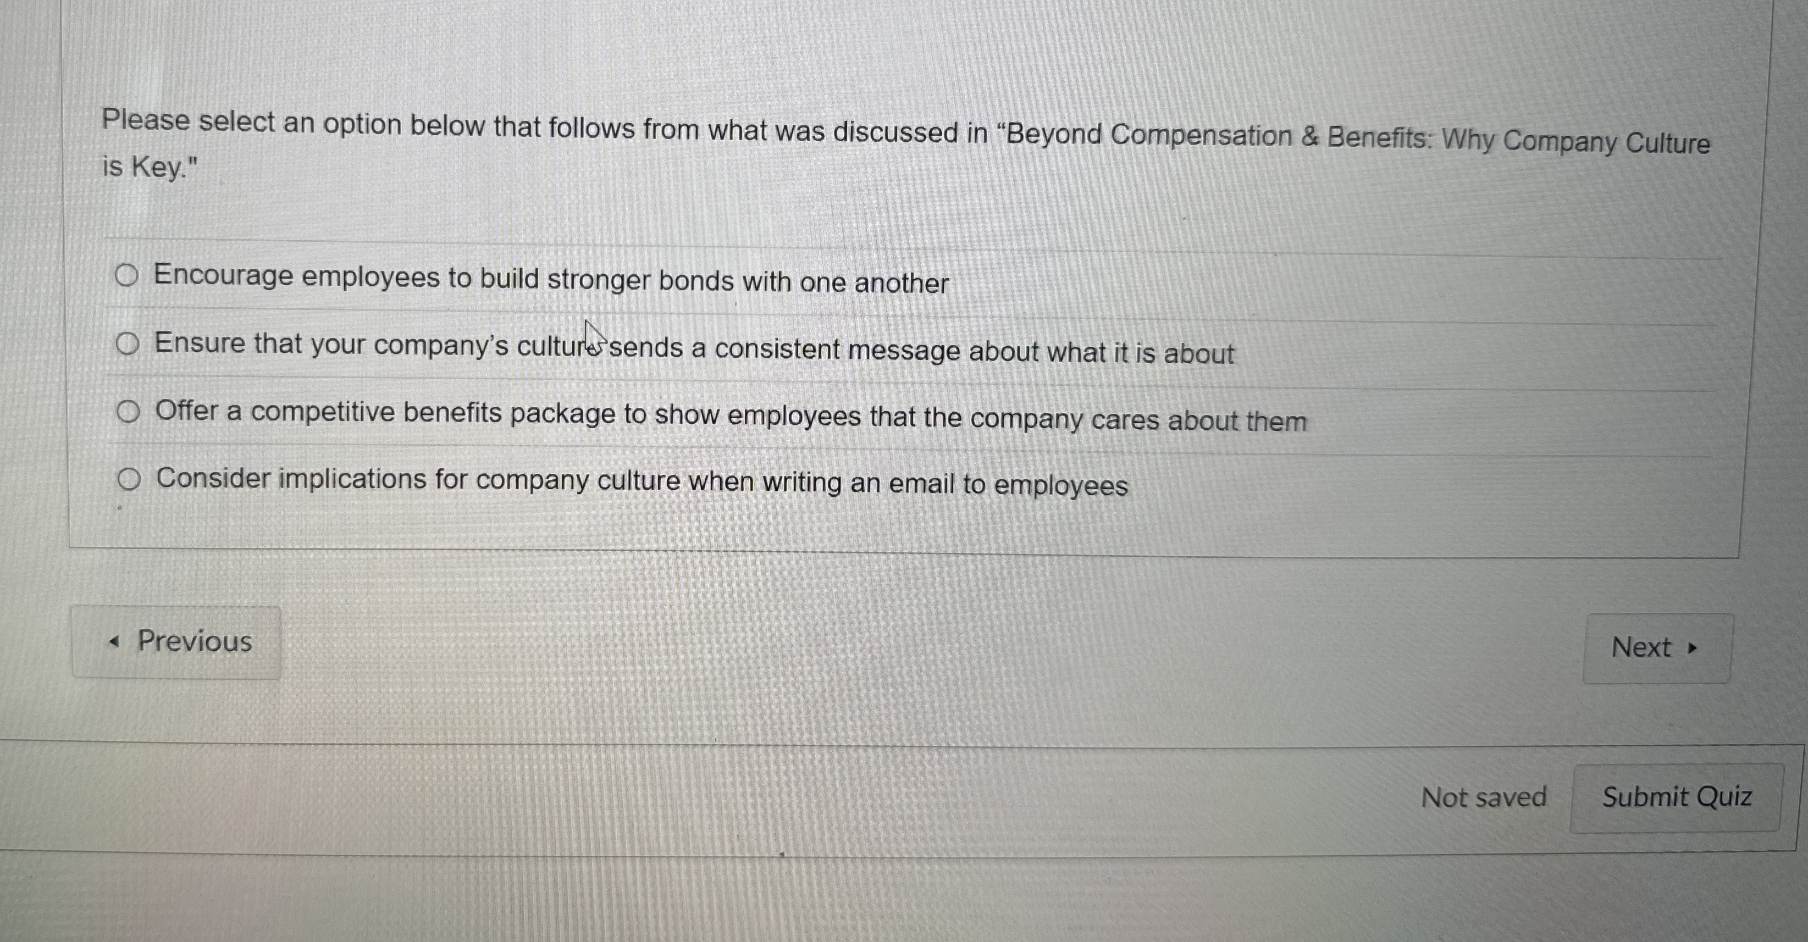Click the right arrow icon on Next
The height and width of the screenshot is (942, 1808).
1694,648
